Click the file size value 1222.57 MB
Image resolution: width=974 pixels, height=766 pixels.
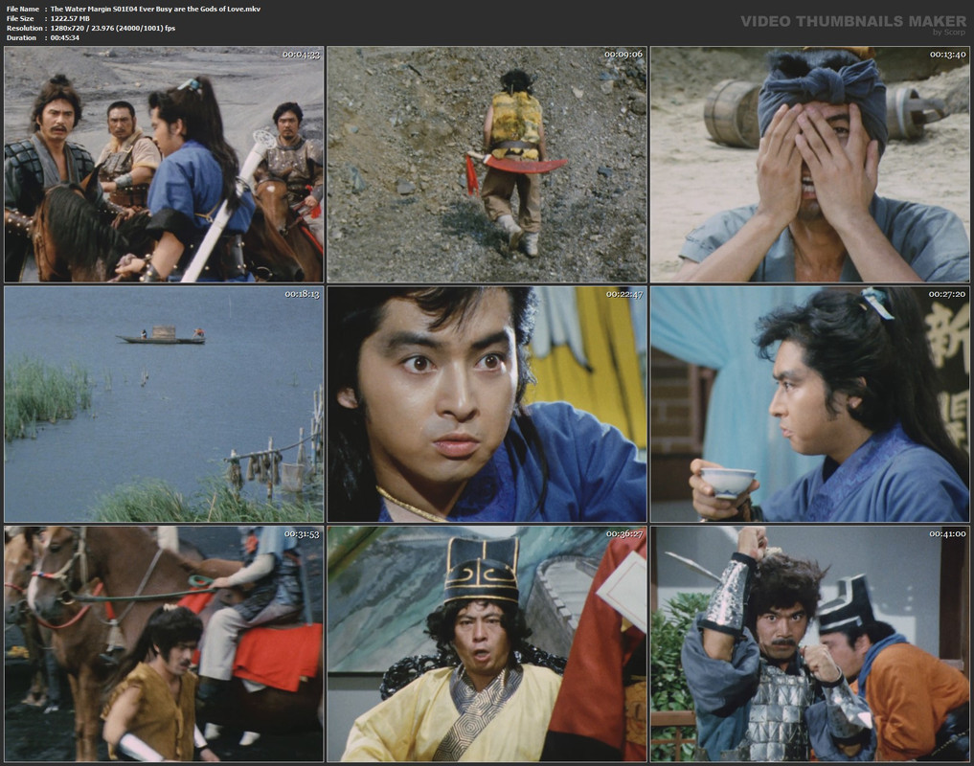pyautogui.click(x=70, y=18)
